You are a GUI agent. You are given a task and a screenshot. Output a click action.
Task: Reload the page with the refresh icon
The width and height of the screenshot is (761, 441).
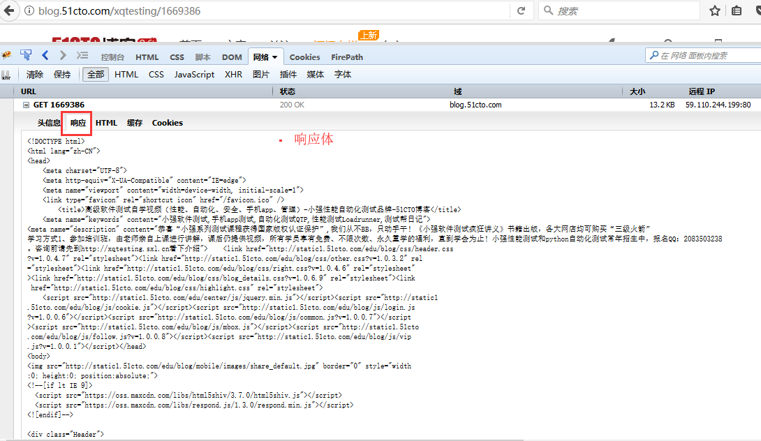pyautogui.click(x=521, y=10)
